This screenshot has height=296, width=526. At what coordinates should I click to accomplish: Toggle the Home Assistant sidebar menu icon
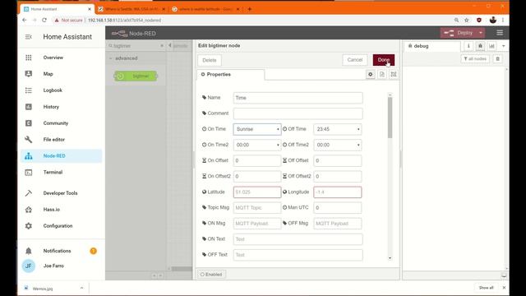[29, 37]
